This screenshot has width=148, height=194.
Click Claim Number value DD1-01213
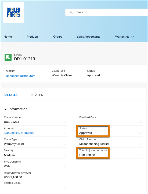(12, 122)
